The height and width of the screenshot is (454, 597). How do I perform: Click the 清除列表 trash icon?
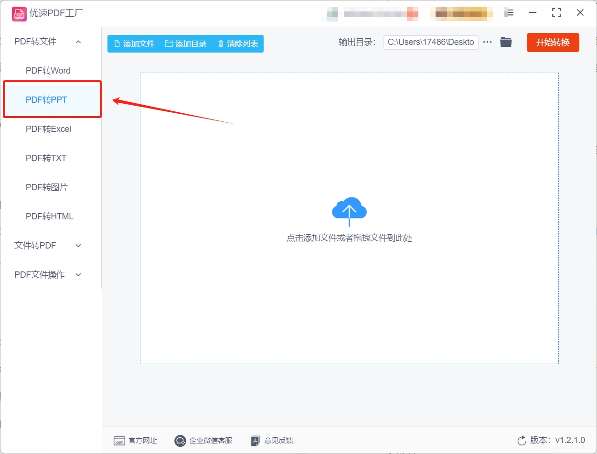[220, 43]
